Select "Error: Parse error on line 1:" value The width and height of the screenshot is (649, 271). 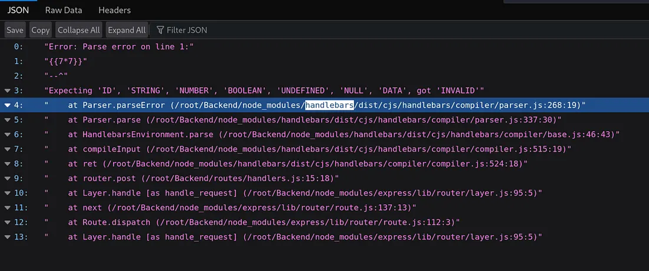tap(119, 47)
